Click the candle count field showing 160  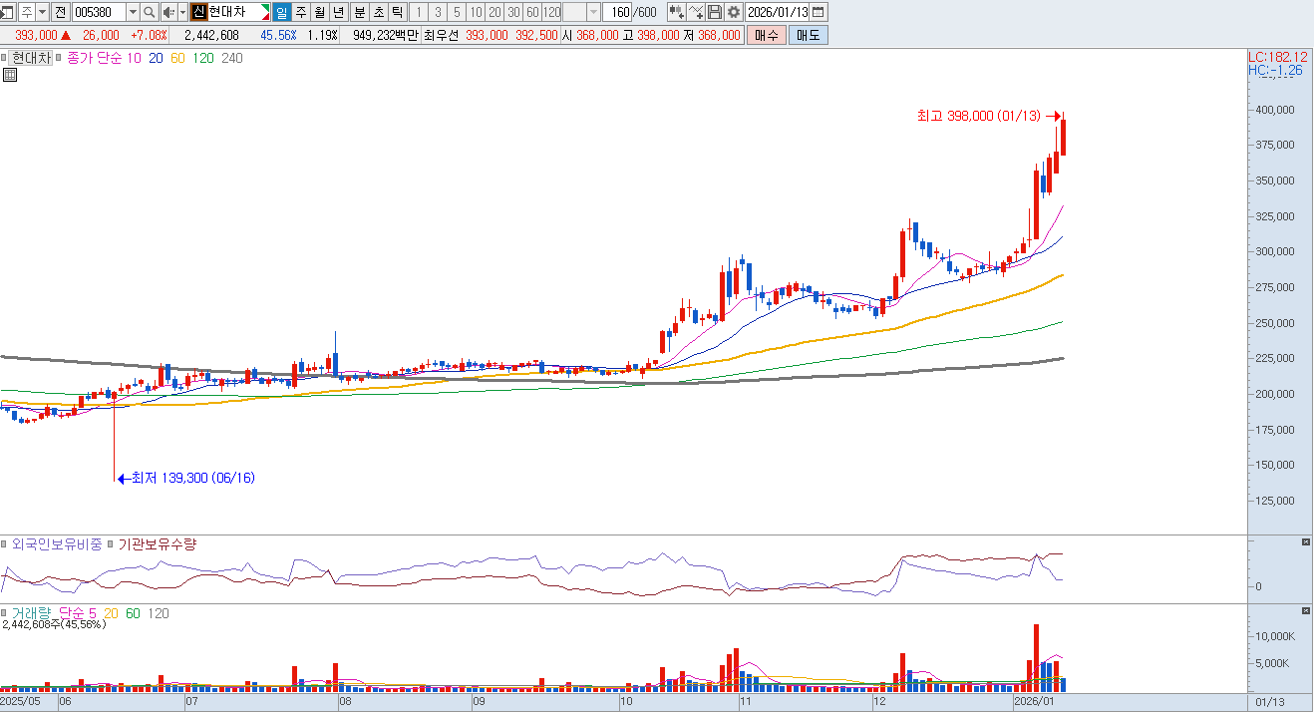click(618, 12)
